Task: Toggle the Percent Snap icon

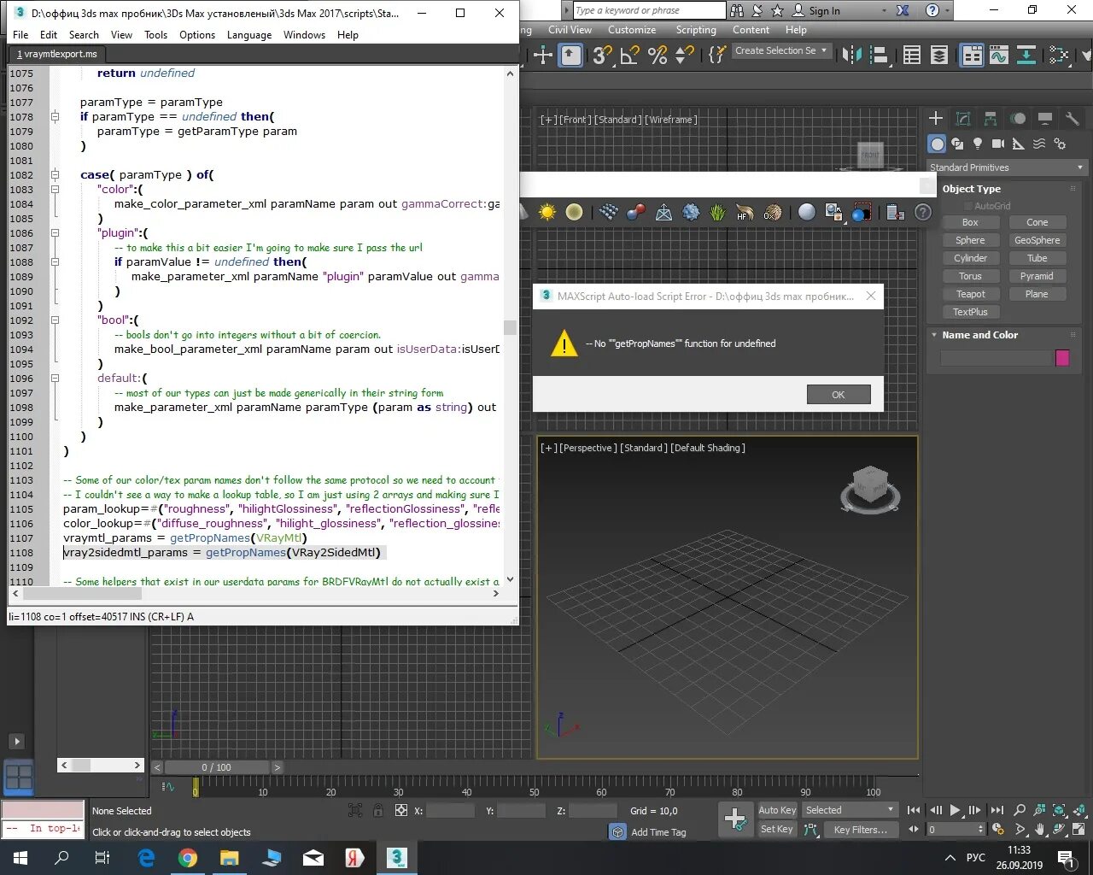Action: pyautogui.click(x=658, y=56)
